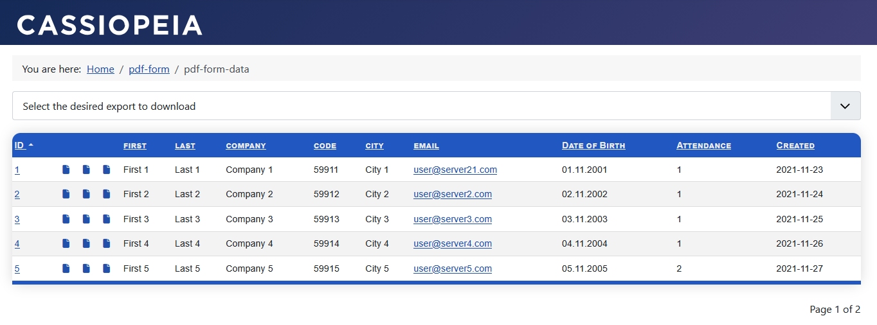Image resolution: width=877 pixels, height=325 pixels.
Task: Sort table by City column
Action: coord(374,146)
